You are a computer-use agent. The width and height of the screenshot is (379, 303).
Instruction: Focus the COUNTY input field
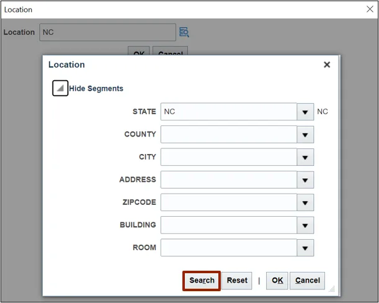(229, 135)
